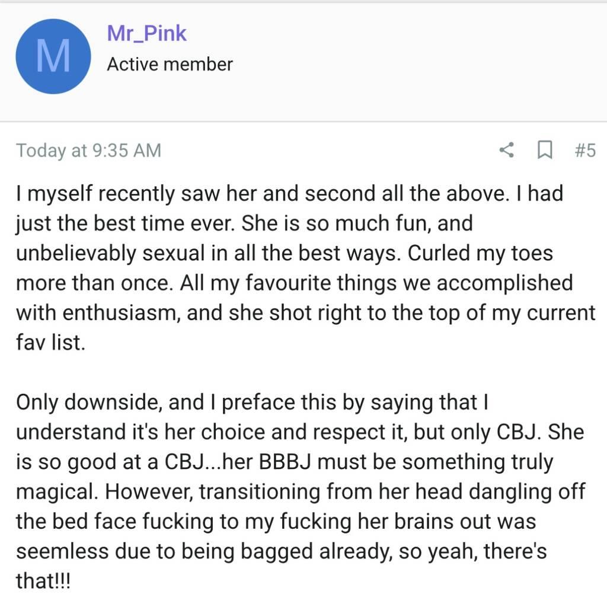This screenshot has height=613, width=607.
Task: Open the post permalink #5
Action: point(585,151)
